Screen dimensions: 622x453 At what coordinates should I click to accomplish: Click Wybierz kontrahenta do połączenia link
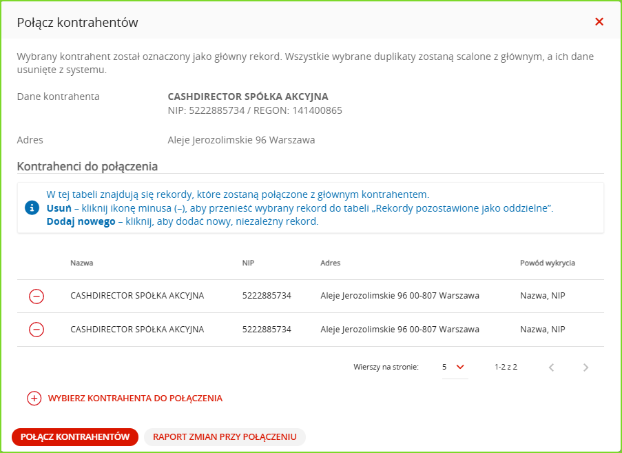135,399
